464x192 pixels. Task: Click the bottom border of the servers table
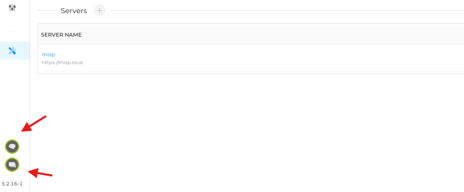(x=249, y=74)
